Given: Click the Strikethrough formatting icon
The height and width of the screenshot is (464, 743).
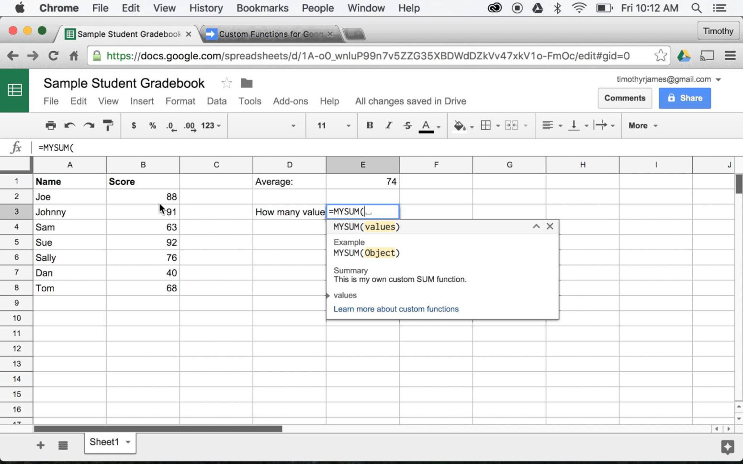Looking at the screenshot, I should [407, 125].
